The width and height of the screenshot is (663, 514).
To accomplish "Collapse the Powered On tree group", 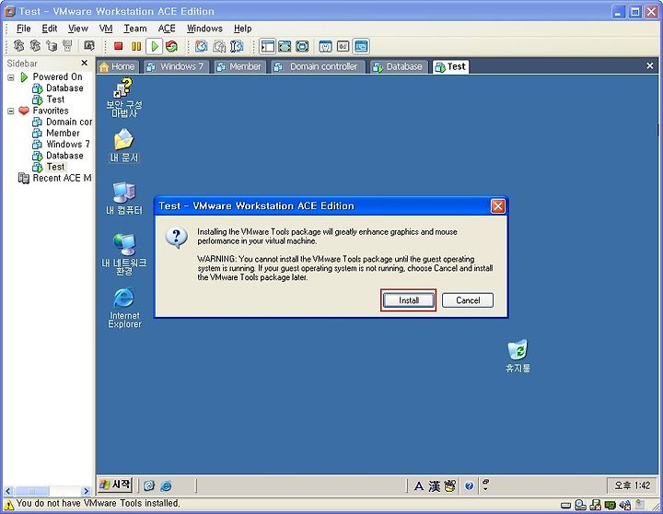I will click(11, 77).
